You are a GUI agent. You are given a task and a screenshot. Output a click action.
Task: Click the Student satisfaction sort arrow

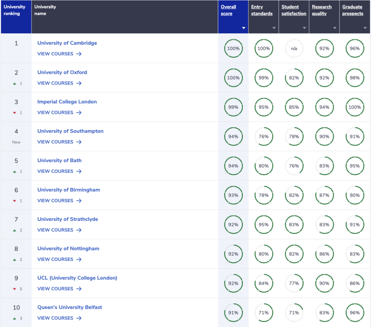click(304, 28)
